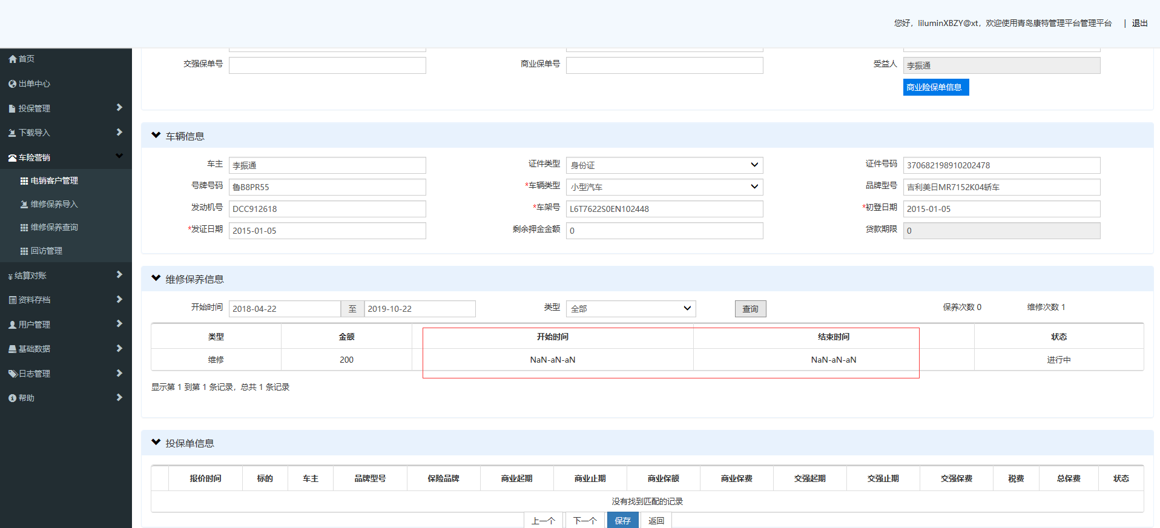Collapse the 车辆信息 section
The width and height of the screenshot is (1160, 528).
[x=156, y=136]
